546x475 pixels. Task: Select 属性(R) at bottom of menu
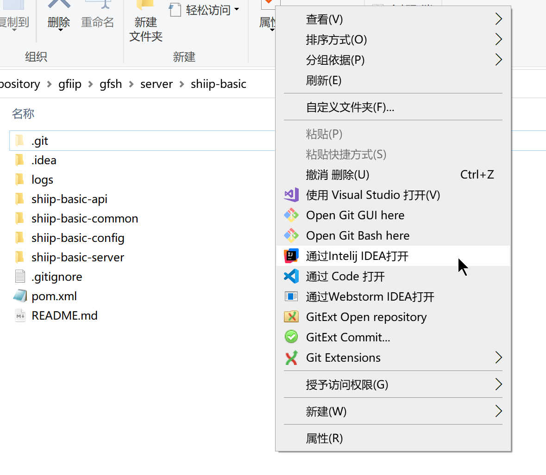tap(324, 438)
